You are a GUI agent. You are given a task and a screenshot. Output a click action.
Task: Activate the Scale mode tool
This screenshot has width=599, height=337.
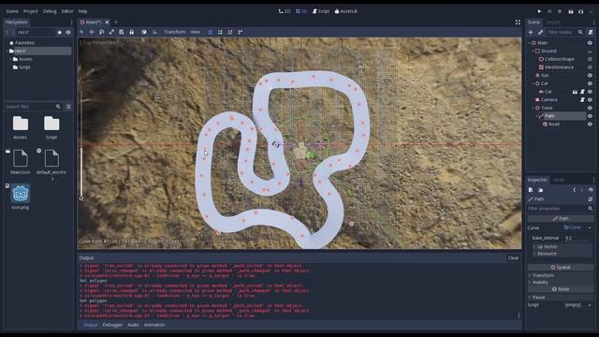coord(111,32)
